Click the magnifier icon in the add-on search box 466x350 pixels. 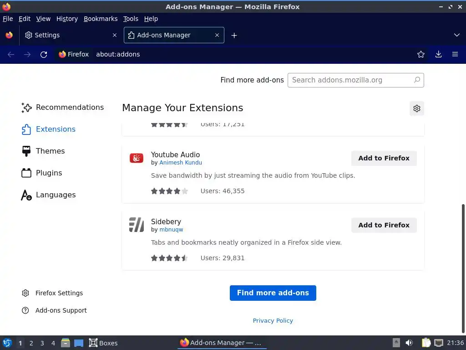[x=417, y=80]
